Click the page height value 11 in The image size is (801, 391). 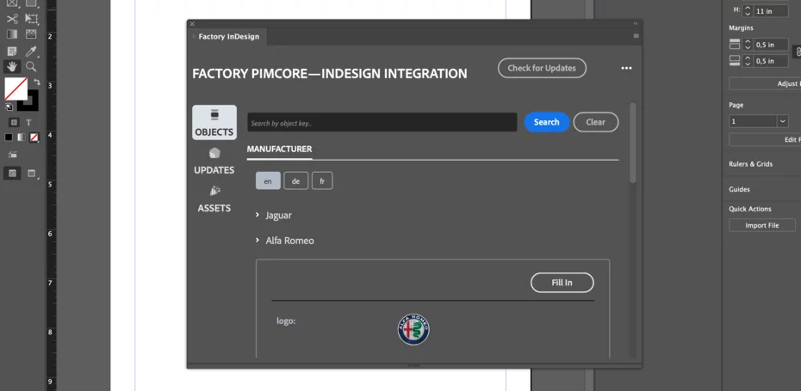coord(772,10)
